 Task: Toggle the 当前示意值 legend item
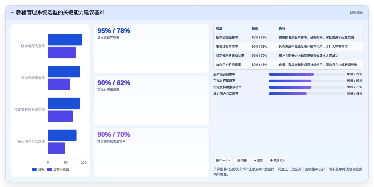coord(58,169)
